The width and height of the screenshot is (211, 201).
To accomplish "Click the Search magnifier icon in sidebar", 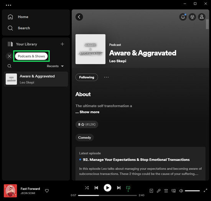I will coord(10,28).
